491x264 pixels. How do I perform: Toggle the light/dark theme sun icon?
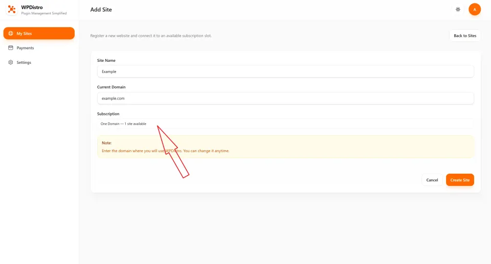tap(458, 9)
